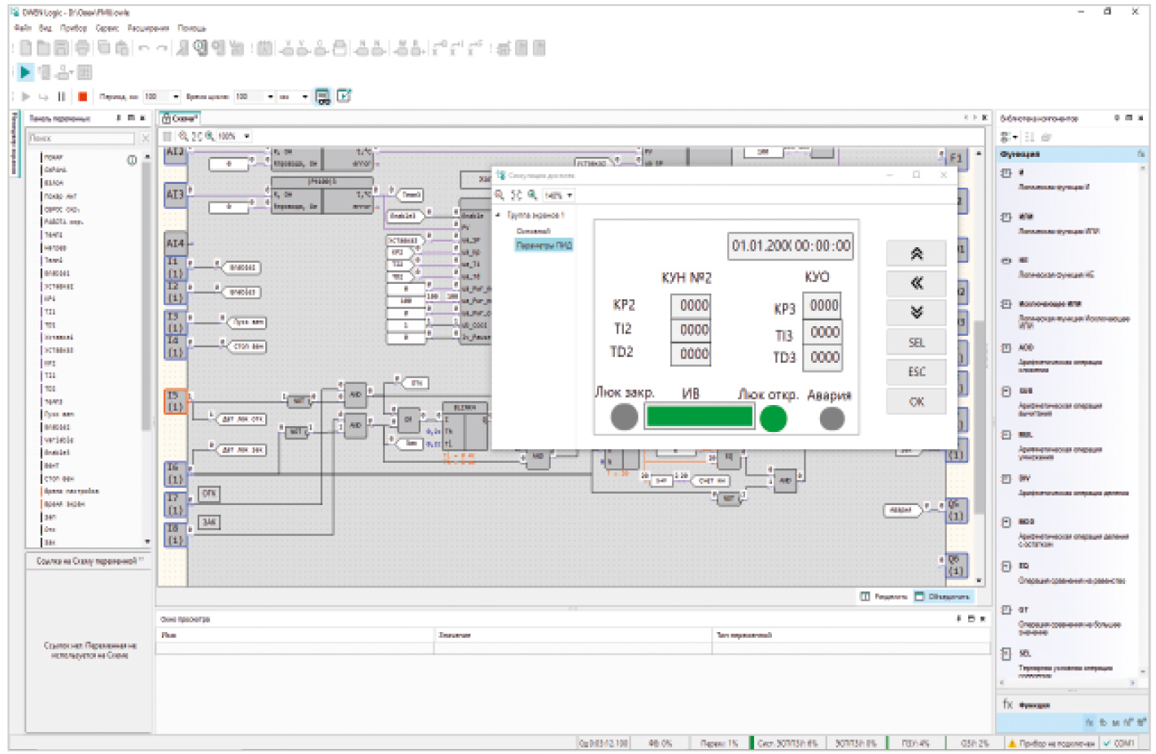1156x754 pixels.
Task: Click the icon right of display simulation
Action: [x=344, y=96]
